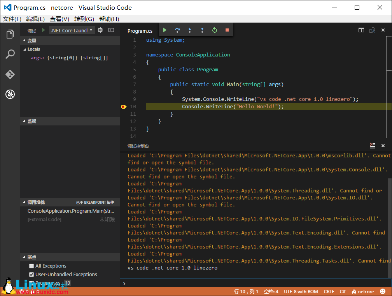Image resolution: width=392 pixels, height=296 pixels.
Task: Click the open changes icon beside split editor
Action: click(372, 30)
